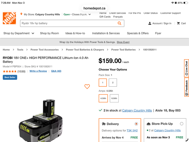
Task: Click the Store Pick-Up store icon
Action: coord(149,124)
